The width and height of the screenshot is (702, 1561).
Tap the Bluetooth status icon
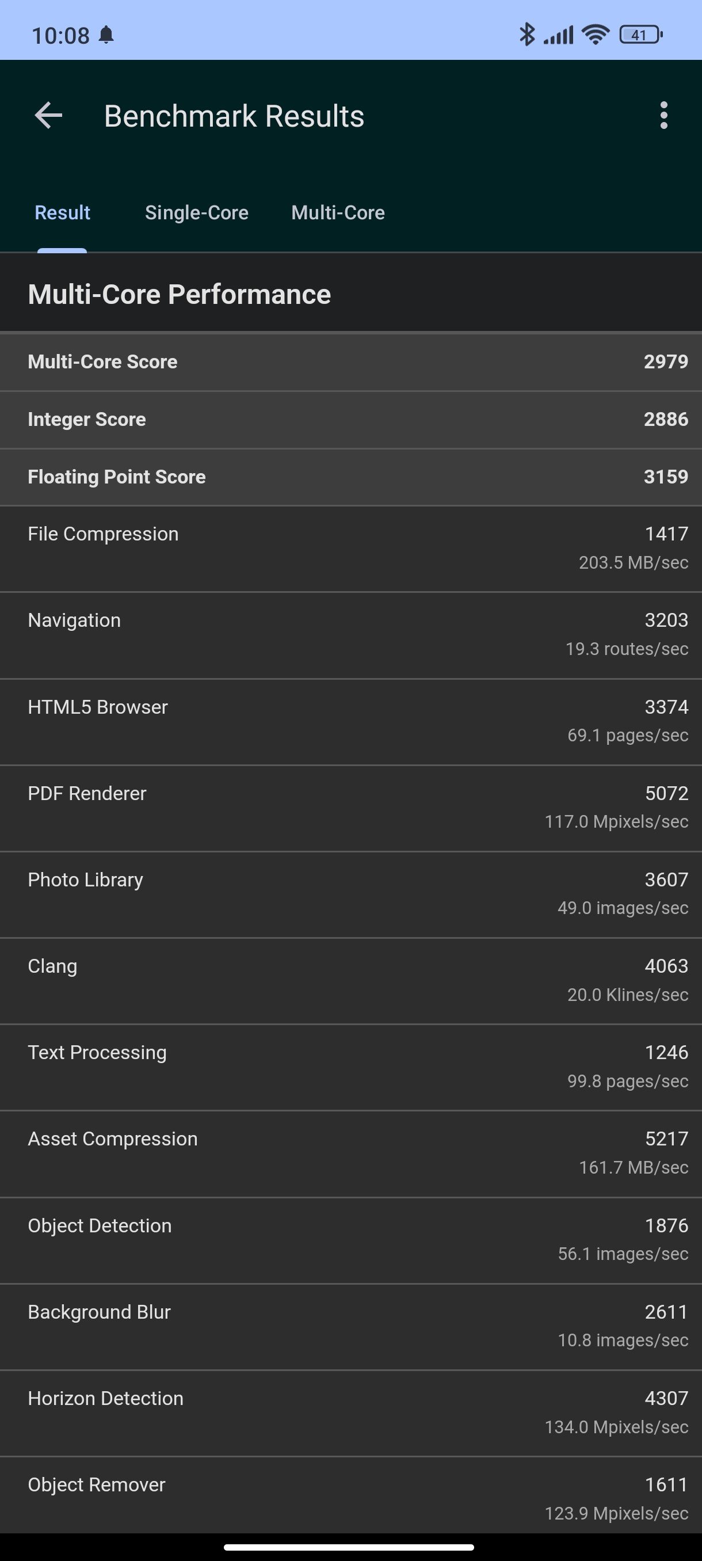[527, 35]
